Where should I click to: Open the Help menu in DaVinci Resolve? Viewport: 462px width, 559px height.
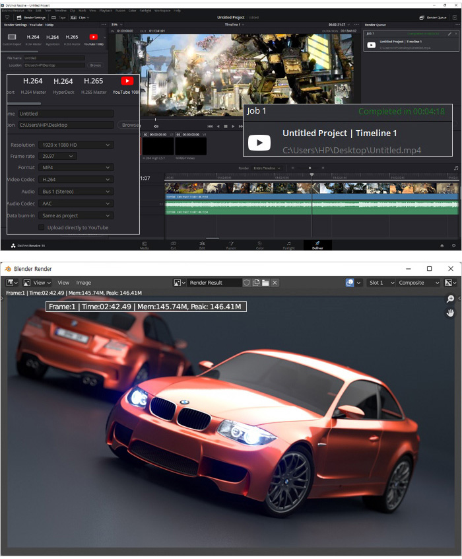[x=177, y=11]
